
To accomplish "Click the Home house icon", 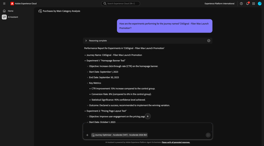I will (x=4, y=11).
